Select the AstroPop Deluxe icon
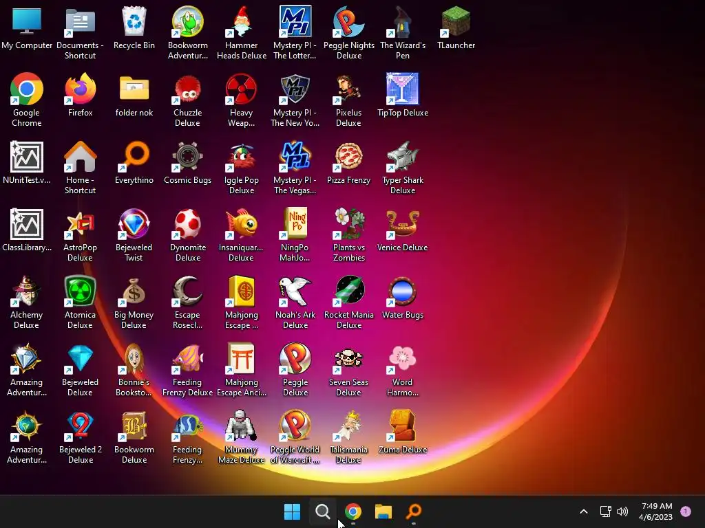Screen dimensions: 705x528 (80, 223)
